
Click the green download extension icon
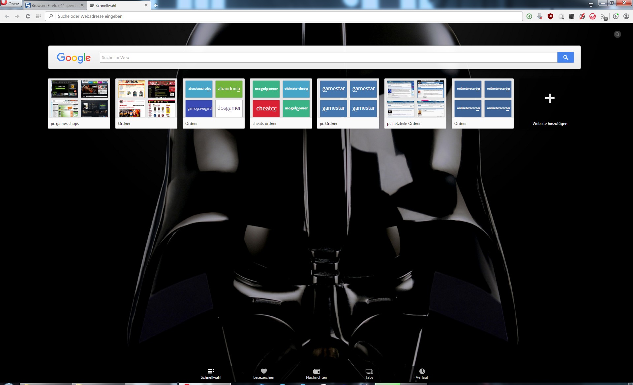(529, 16)
